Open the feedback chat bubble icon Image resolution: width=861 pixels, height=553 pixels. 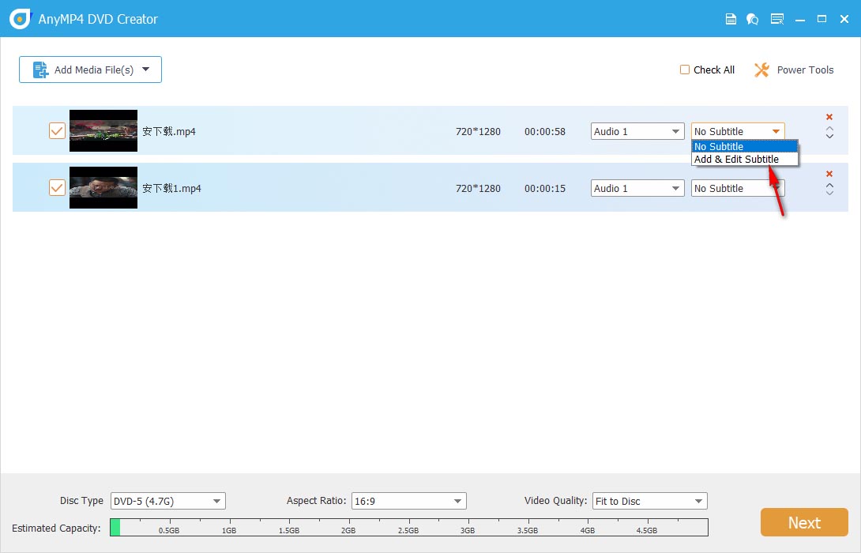coord(752,19)
